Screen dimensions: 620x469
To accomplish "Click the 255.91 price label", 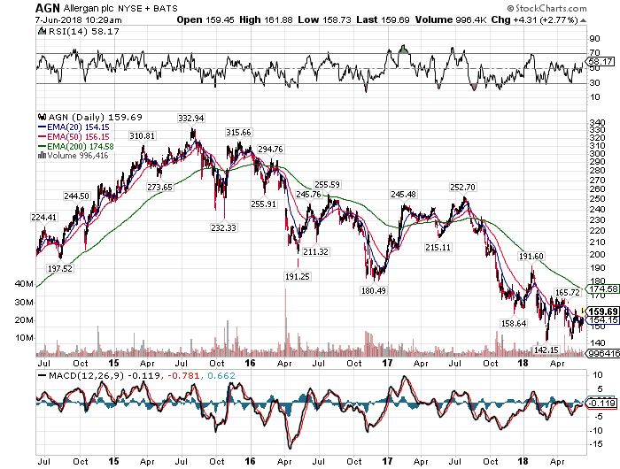I will (x=263, y=204).
